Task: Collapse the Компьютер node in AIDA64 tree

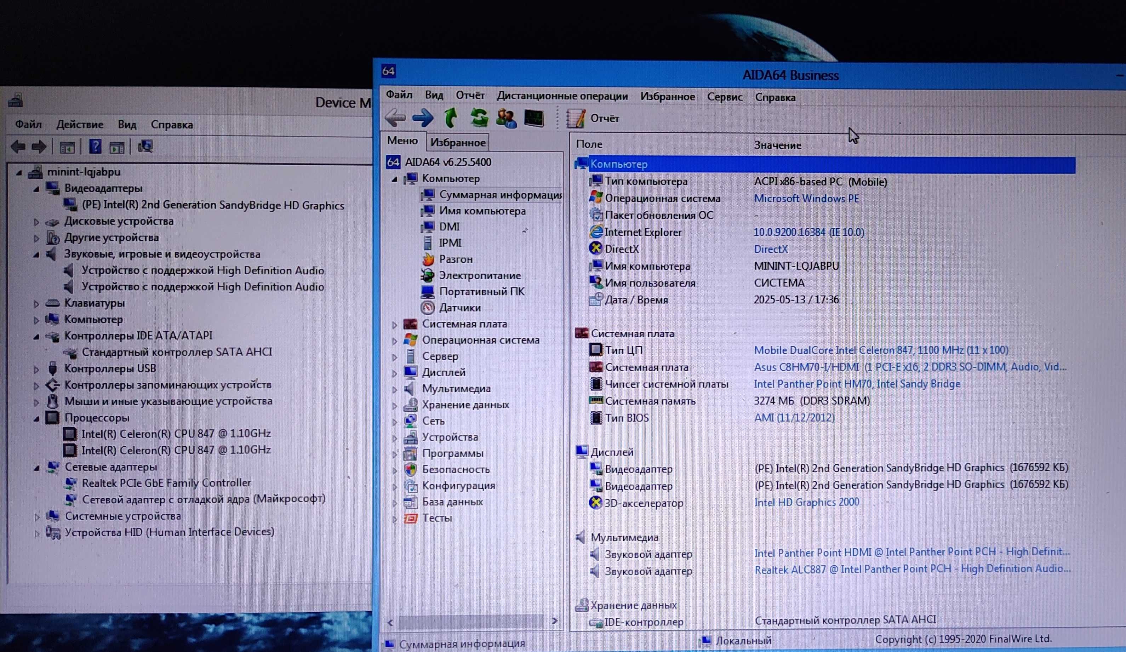Action: click(x=395, y=179)
